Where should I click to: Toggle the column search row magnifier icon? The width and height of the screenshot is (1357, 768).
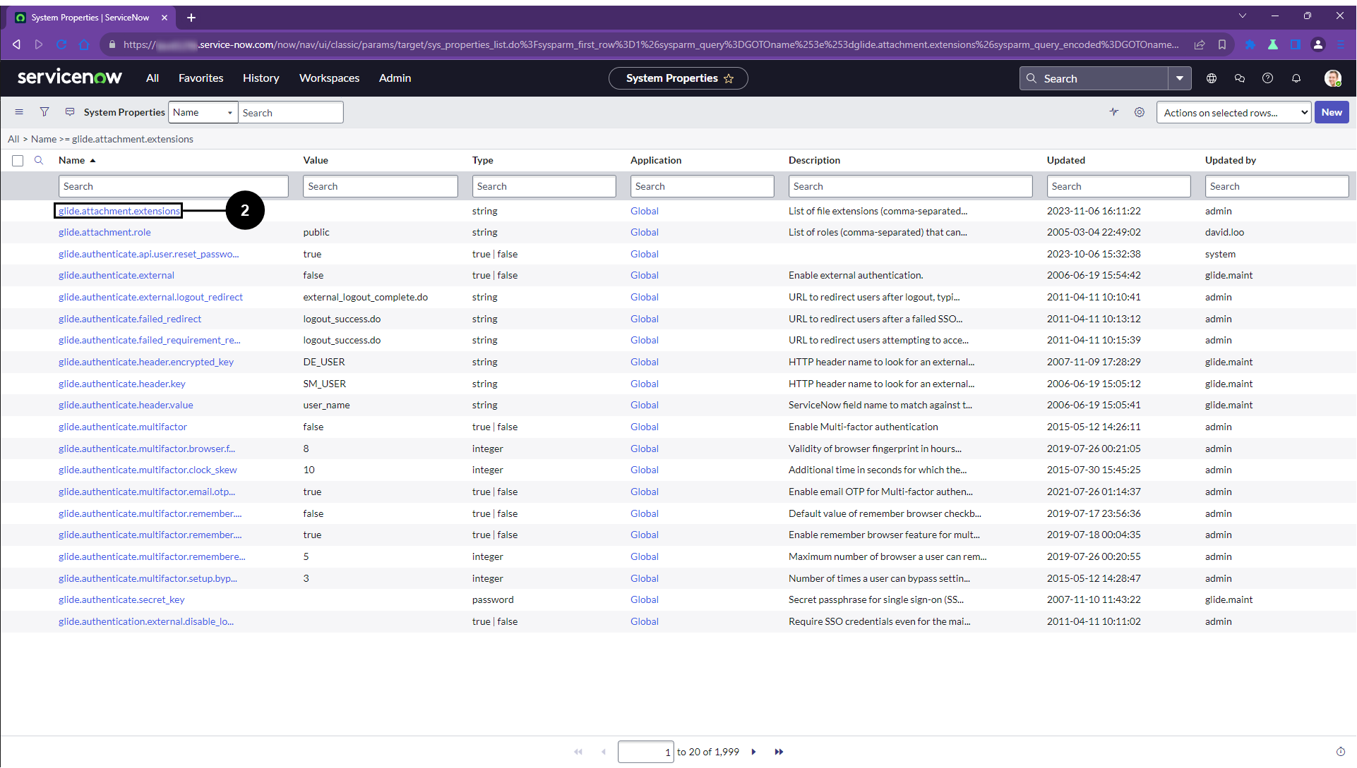pos(39,160)
